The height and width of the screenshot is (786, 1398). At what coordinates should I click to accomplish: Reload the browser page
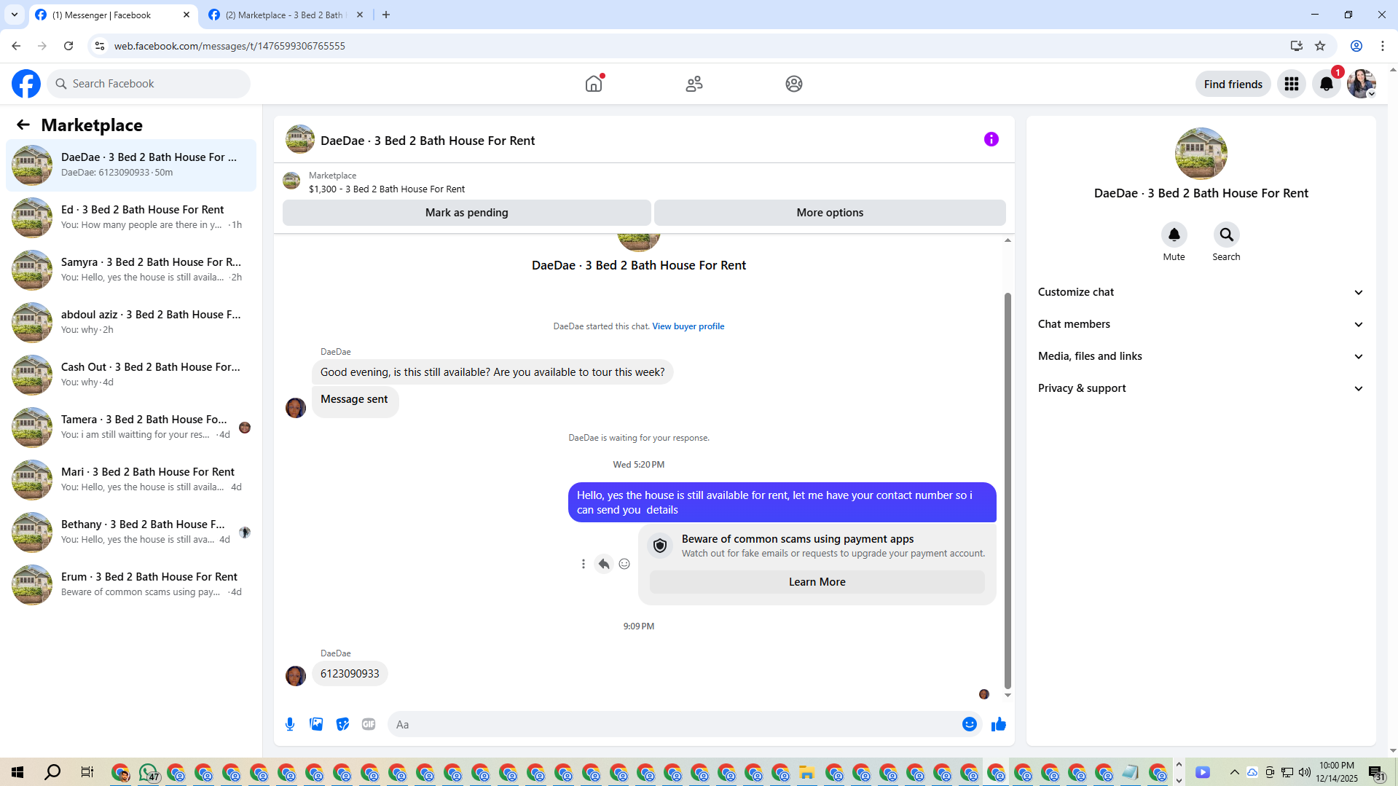click(68, 46)
